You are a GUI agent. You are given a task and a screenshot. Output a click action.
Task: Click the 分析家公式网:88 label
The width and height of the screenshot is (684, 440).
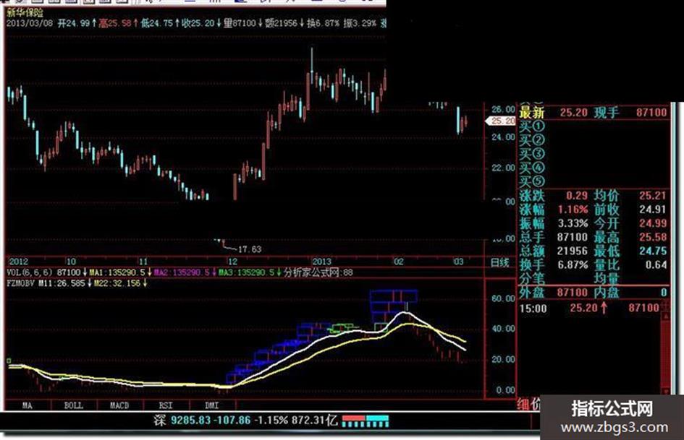point(318,272)
